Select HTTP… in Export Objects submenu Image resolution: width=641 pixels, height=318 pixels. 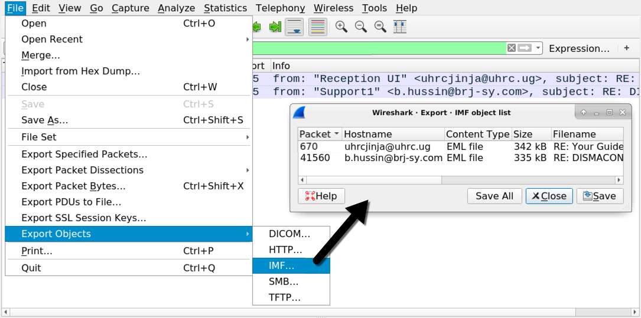[291, 250]
